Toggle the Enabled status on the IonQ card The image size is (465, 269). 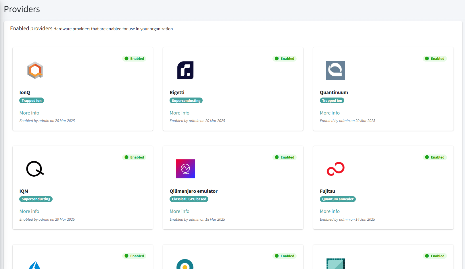coord(134,58)
